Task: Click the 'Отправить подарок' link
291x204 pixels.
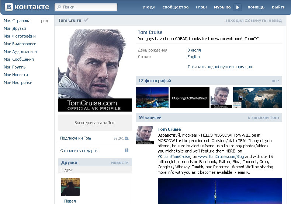Action: pyautogui.click(x=79, y=151)
